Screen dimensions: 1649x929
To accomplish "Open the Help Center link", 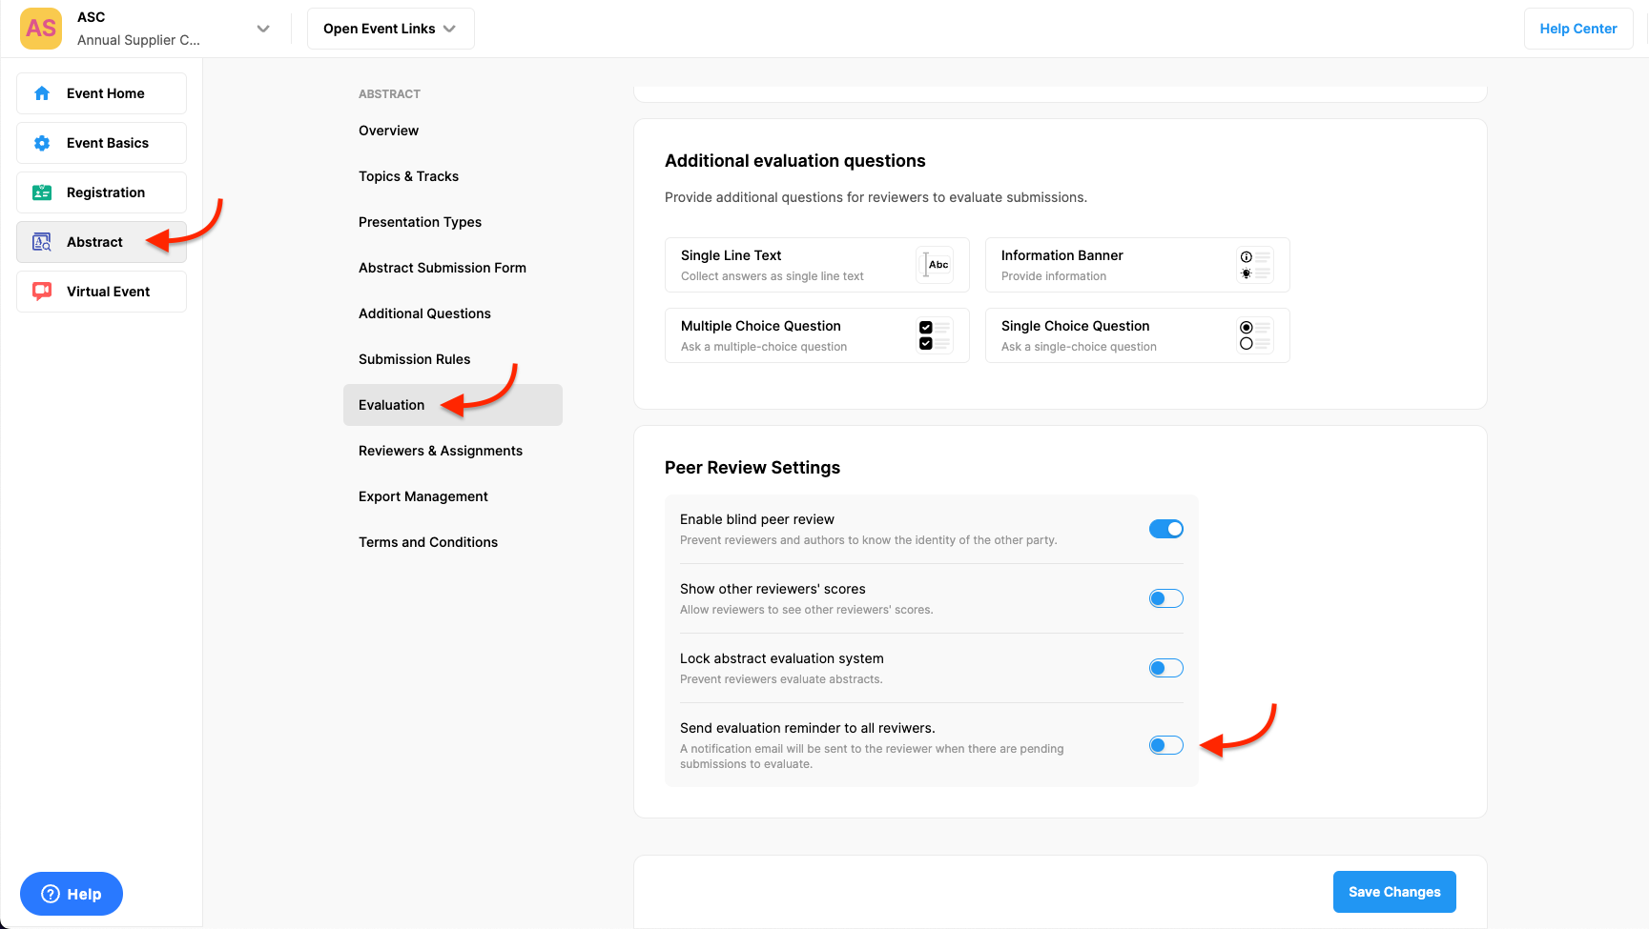I will point(1577,29).
